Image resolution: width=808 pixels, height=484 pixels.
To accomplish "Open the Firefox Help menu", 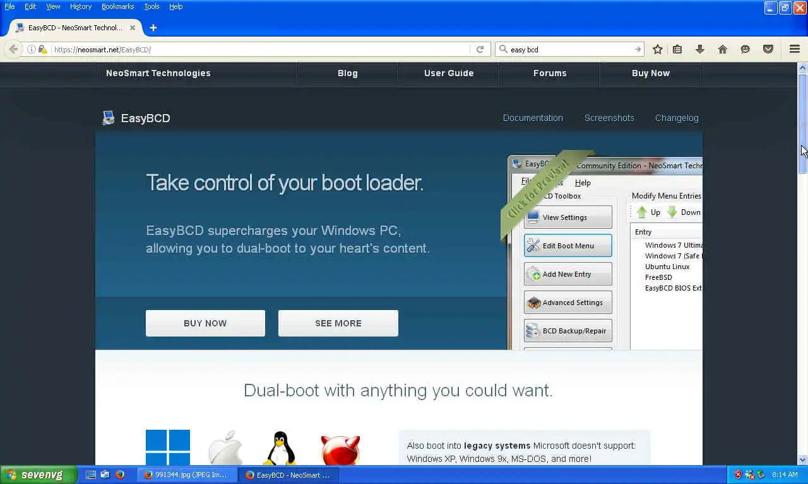I will click(175, 6).
